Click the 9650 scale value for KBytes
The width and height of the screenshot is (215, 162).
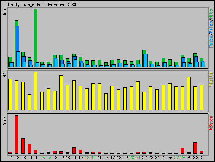click(x=4, y=120)
